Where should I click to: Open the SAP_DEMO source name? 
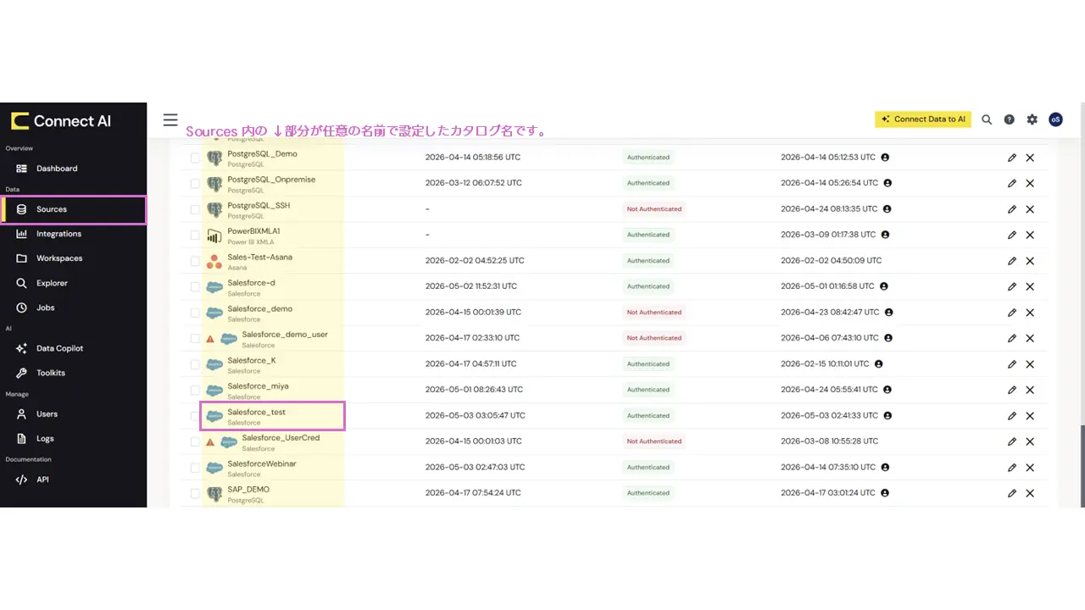[248, 490]
